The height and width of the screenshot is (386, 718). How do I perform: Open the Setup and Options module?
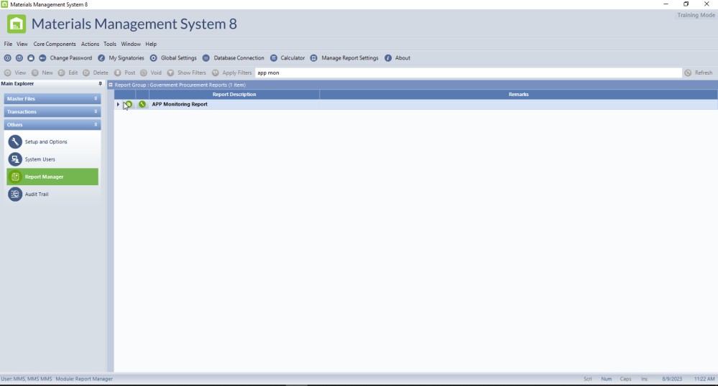[x=46, y=142]
